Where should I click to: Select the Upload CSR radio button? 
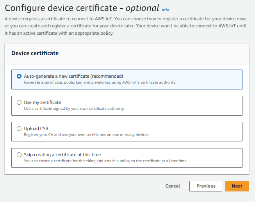point(19,129)
